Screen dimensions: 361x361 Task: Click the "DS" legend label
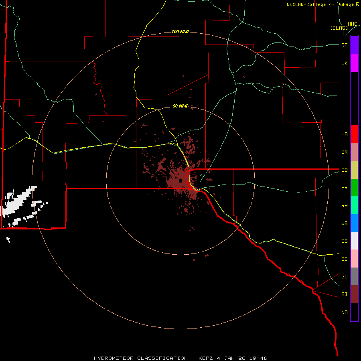pyautogui.click(x=345, y=241)
